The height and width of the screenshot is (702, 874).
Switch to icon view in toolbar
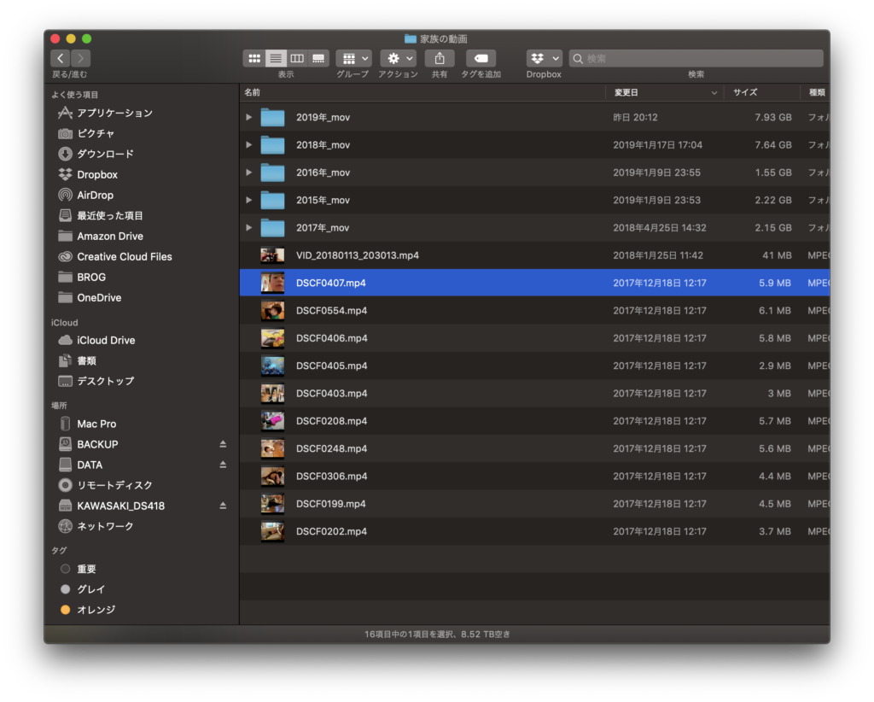click(253, 58)
